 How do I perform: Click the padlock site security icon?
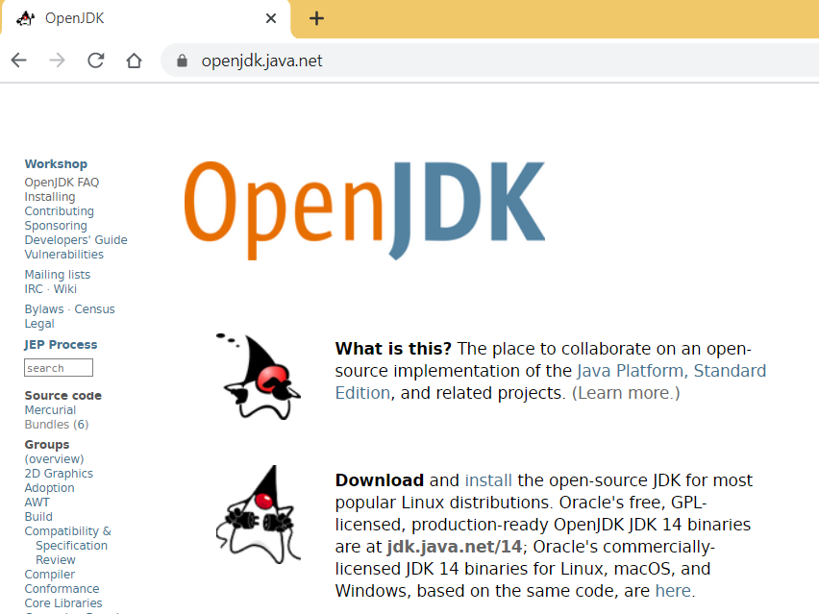point(182,61)
